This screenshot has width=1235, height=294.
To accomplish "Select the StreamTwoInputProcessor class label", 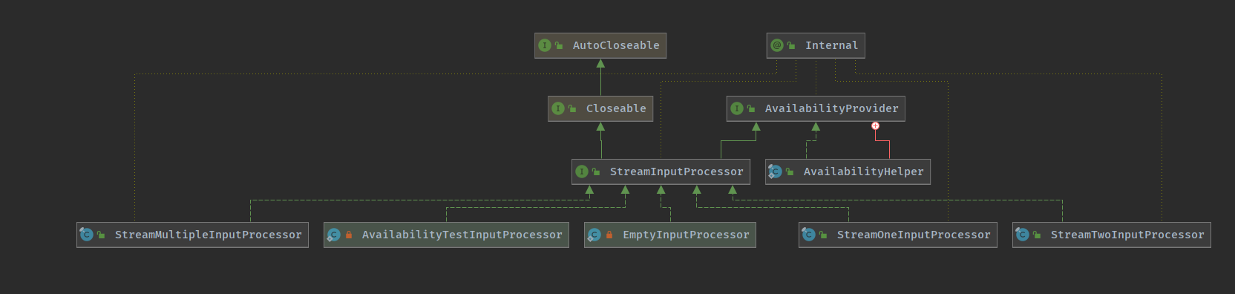I will pos(1127,235).
